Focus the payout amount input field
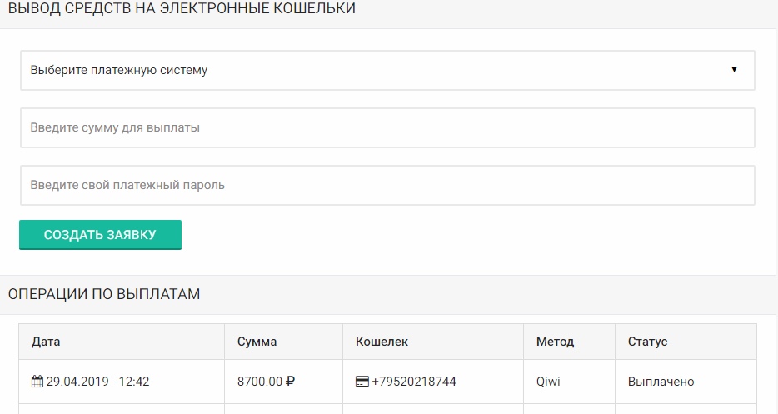 (387, 127)
